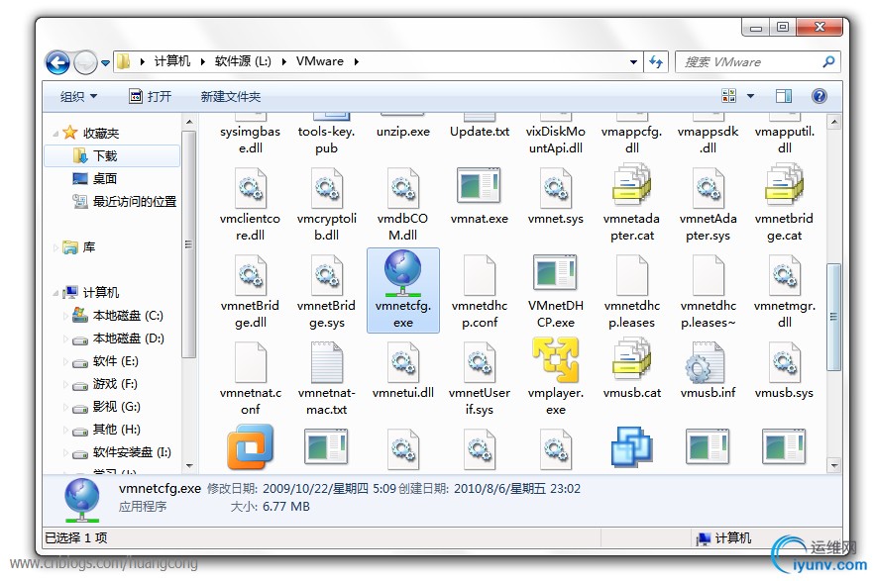Select vmnetui.dll icon

pos(402,362)
